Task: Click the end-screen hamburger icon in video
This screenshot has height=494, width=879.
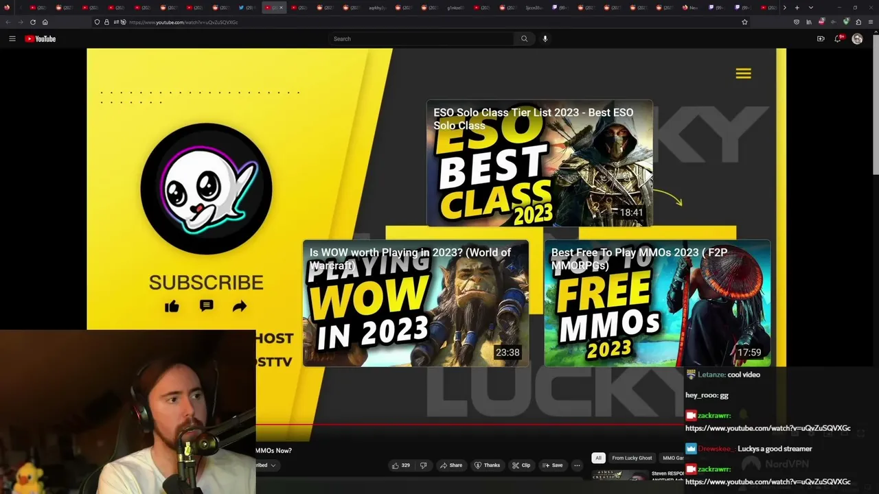Action: click(x=743, y=73)
